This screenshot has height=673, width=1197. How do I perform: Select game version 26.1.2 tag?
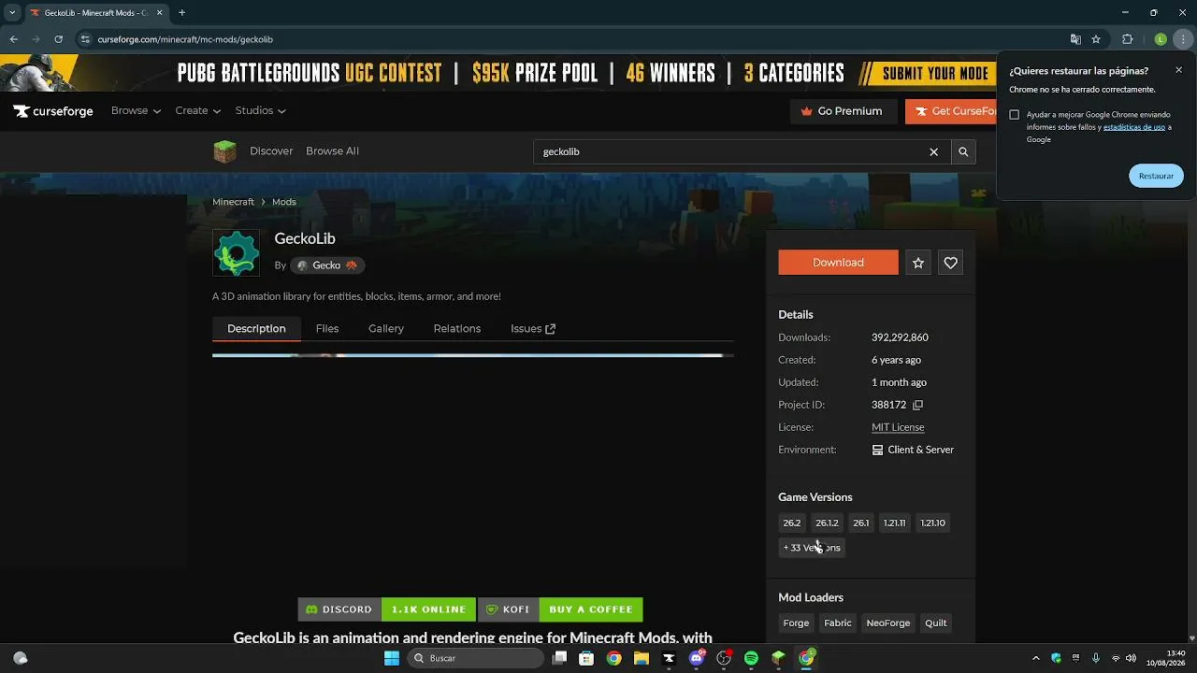pyautogui.click(x=827, y=523)
